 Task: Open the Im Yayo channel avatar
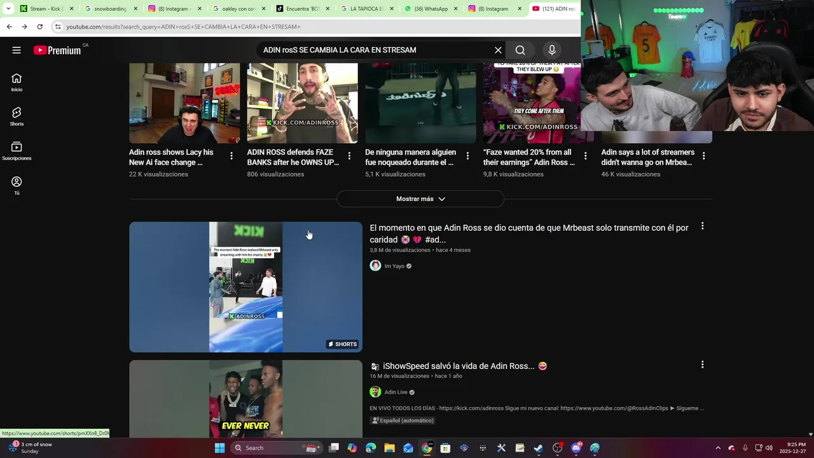pos(375,266)
